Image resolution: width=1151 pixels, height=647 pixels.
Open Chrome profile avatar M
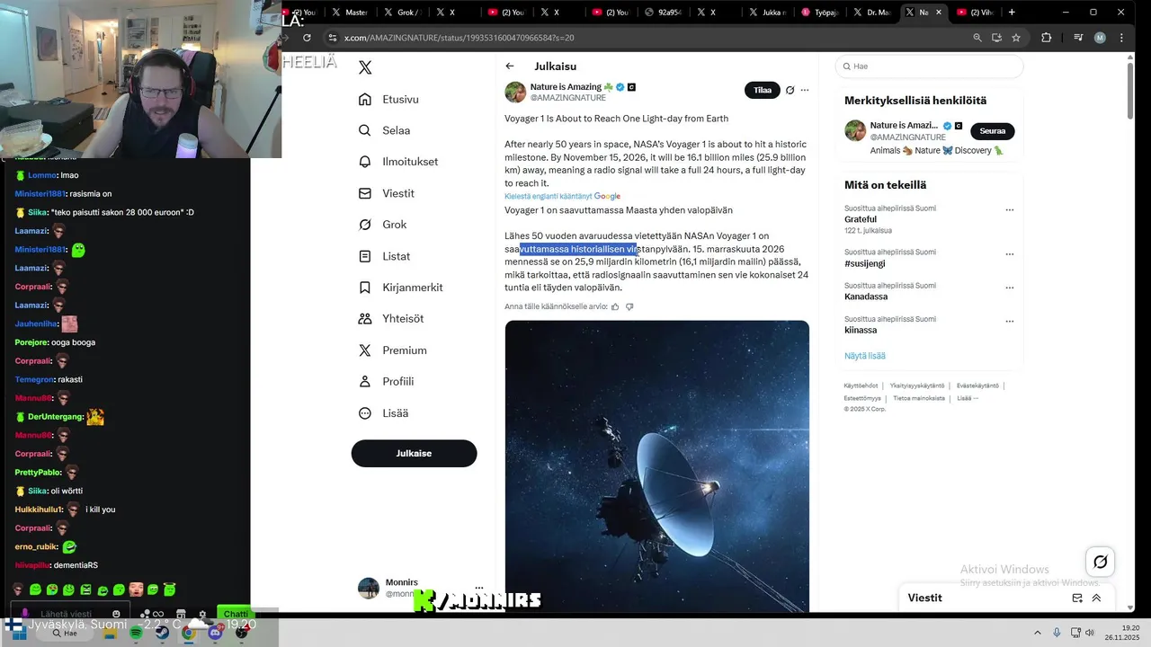[1100, 38]
